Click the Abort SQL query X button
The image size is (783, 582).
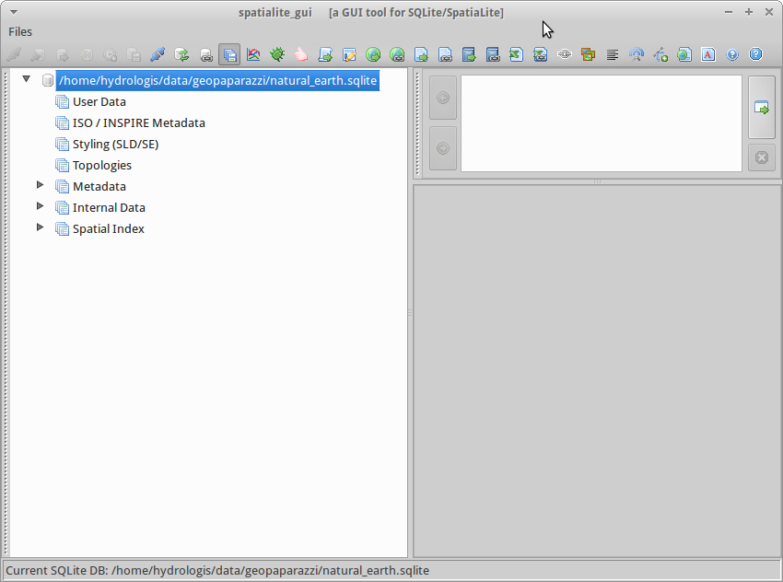tap(762, 157)
